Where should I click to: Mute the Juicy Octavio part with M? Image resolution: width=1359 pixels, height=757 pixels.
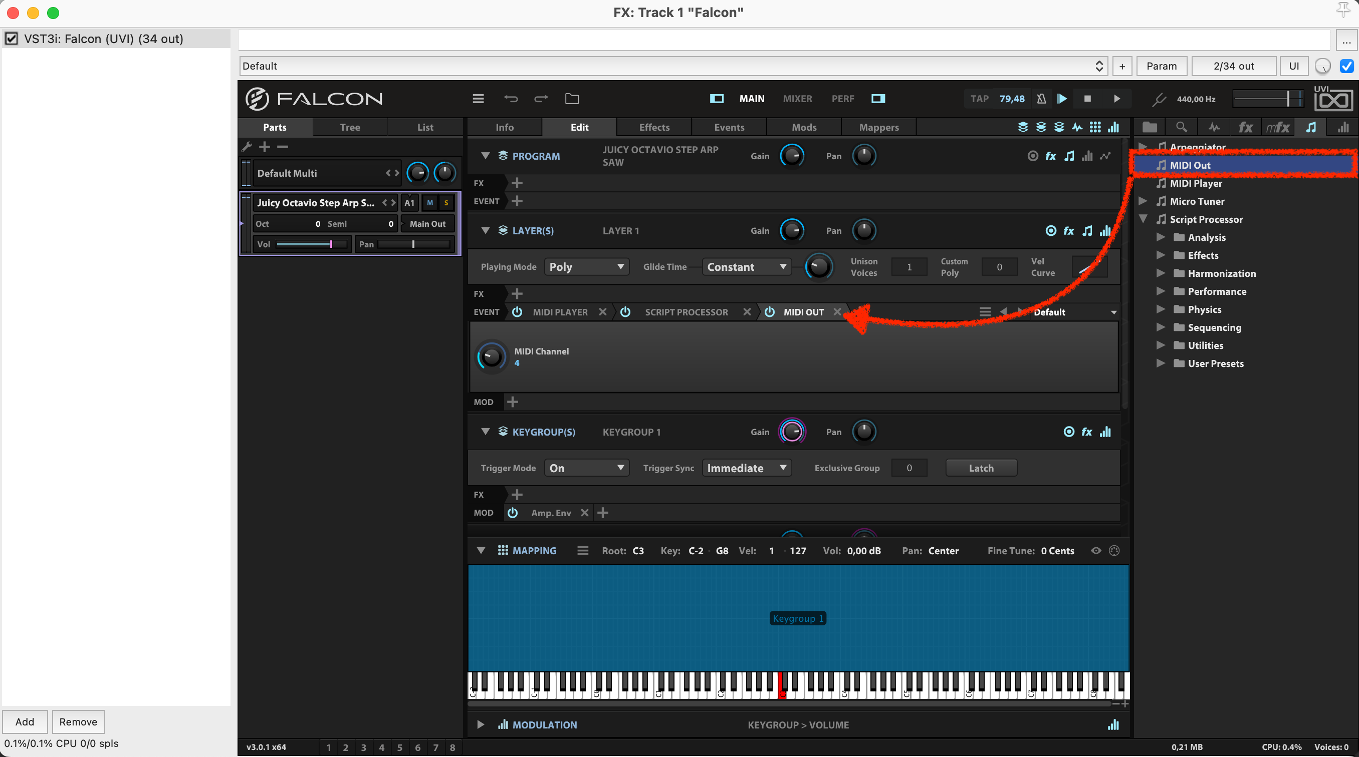[429, 202]
